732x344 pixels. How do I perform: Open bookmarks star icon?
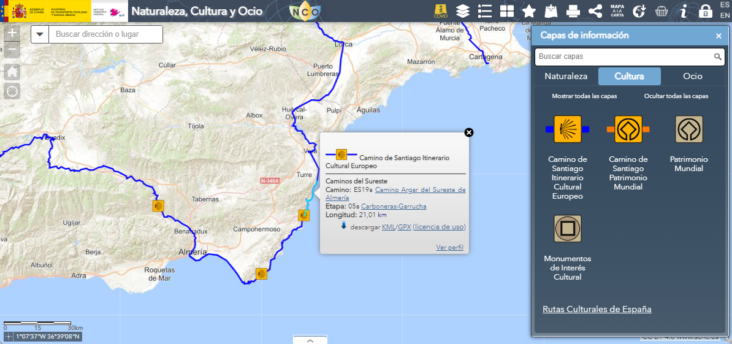tap(529, 11)
